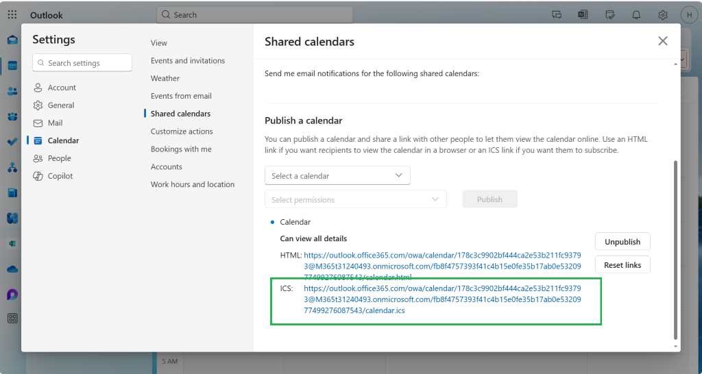Viewport: 702px width, 374px height.
Task: Click the Outlook title text
Action: click(46, 15)
